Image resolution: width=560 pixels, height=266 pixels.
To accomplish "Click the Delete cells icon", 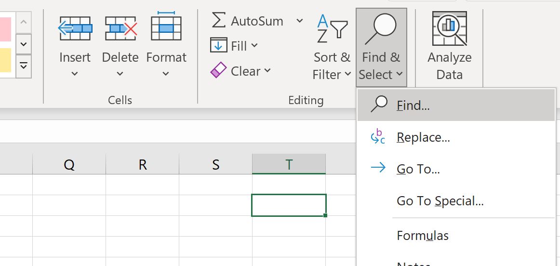I will 120,28.
